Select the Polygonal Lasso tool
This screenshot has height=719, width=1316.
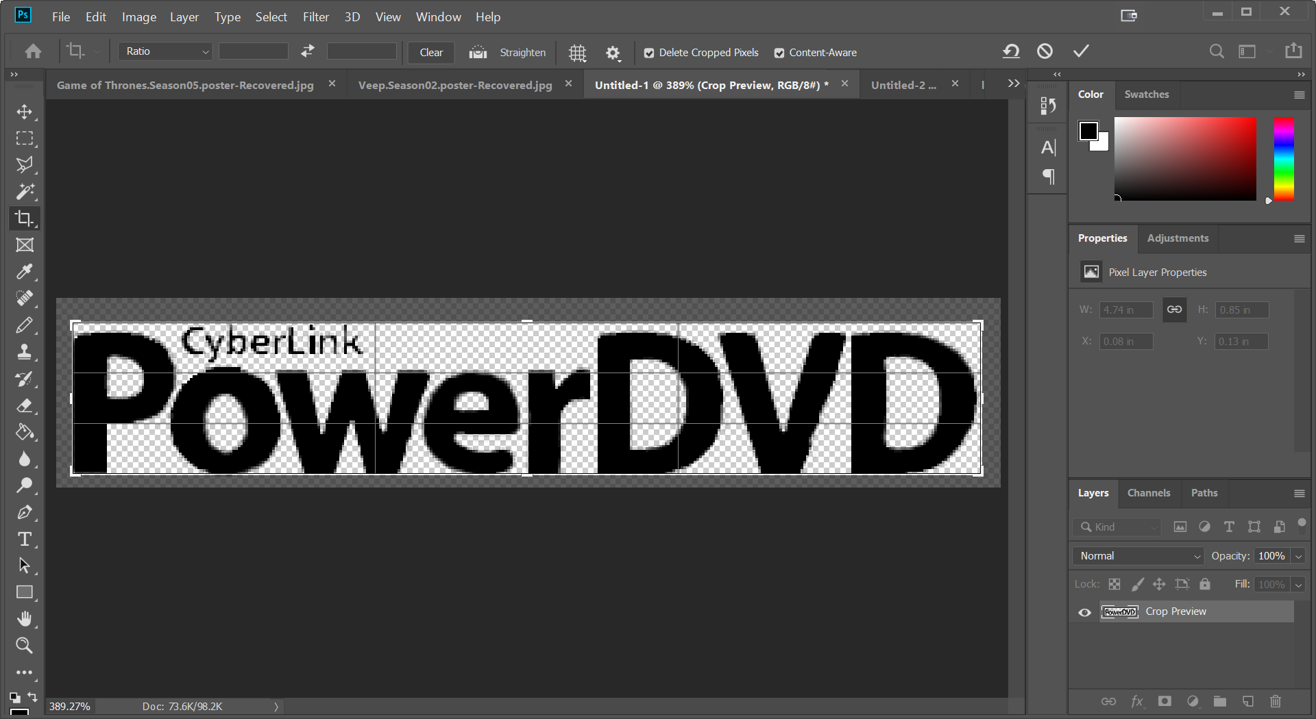pos(25,165)
